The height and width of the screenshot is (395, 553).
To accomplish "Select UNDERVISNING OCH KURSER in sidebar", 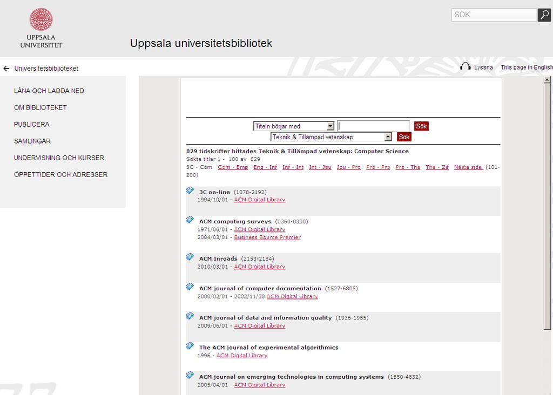I will [59, 158].
